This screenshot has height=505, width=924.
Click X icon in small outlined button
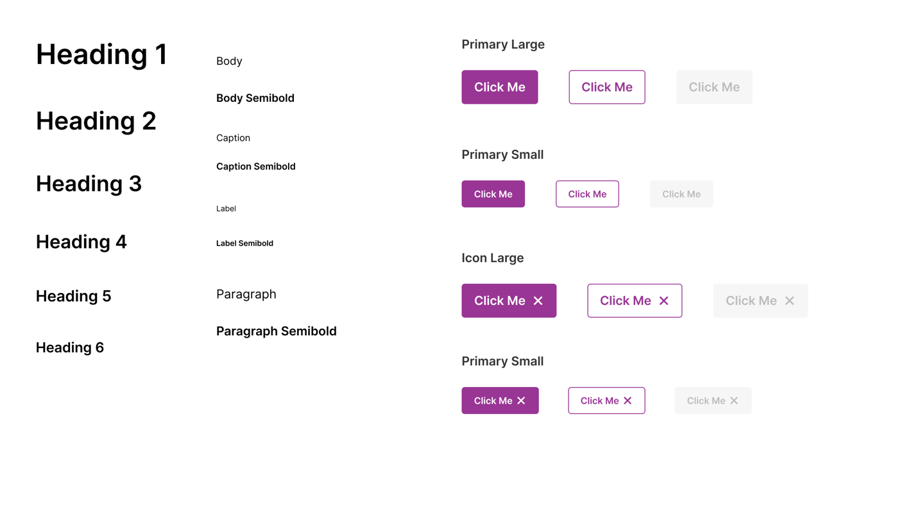[x=628, y=401]
